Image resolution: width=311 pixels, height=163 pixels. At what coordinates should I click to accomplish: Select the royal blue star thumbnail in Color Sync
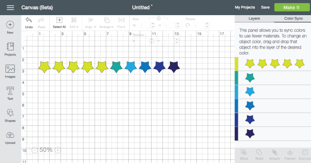coord(250,119)
